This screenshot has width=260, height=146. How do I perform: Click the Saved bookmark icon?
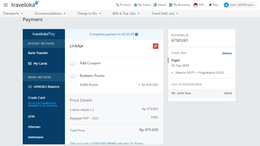click(155, 5)
